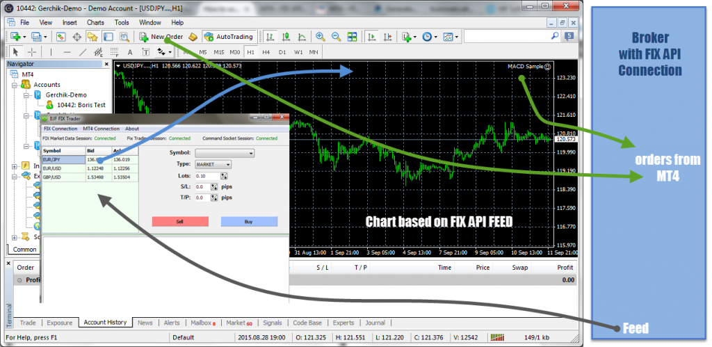712x347 pixels.
Task: Open MT4 Connection menu in BJF FIX Trader
Action: point(102,129)
